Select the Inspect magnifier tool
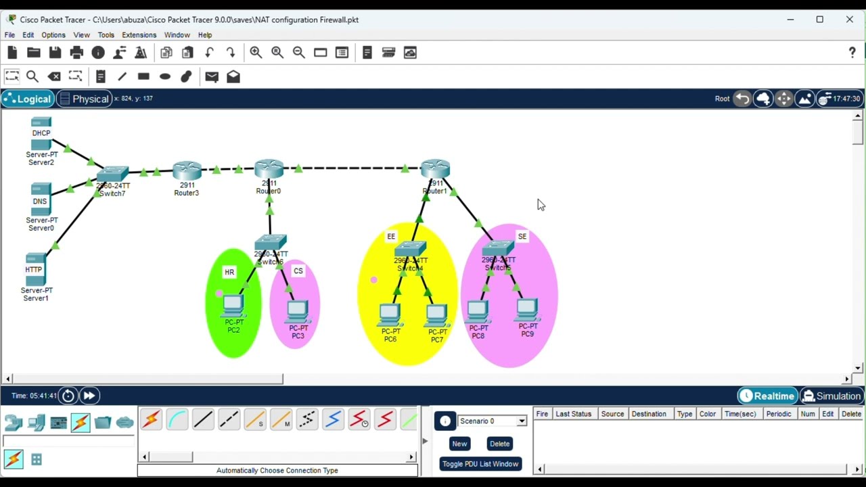The width and height of the screenshot is (866, 487). (32, 76)
